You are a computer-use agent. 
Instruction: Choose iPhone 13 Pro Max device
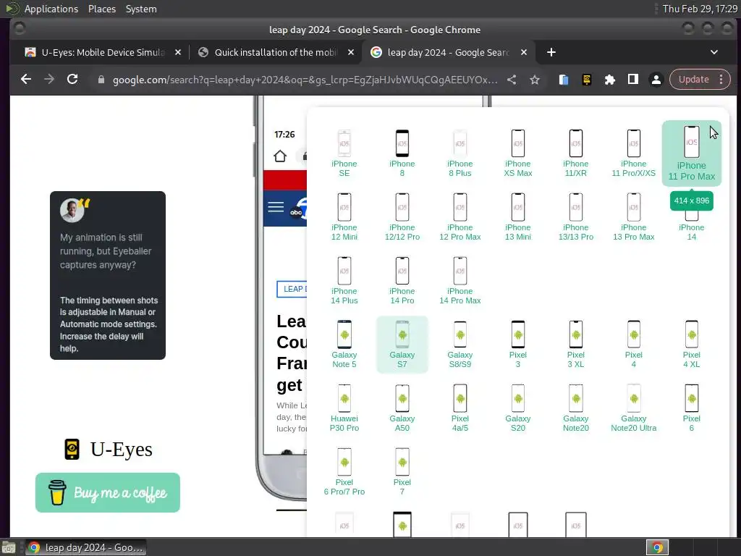pos(634,217)
